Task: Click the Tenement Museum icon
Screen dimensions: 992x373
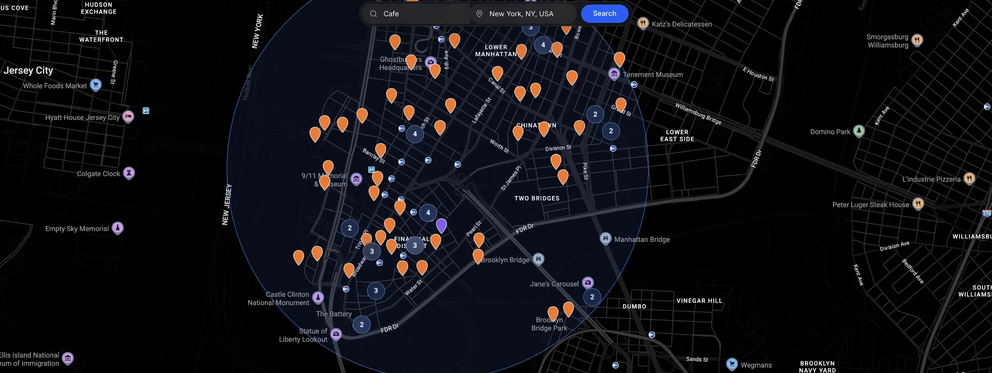Action: 614,74
